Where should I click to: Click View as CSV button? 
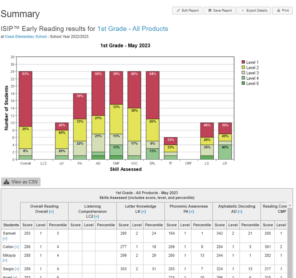click(x=21, y=182)
